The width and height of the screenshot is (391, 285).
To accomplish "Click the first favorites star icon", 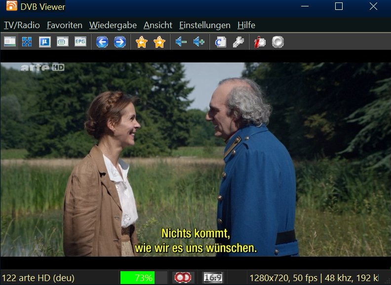I will pos(142,42).
